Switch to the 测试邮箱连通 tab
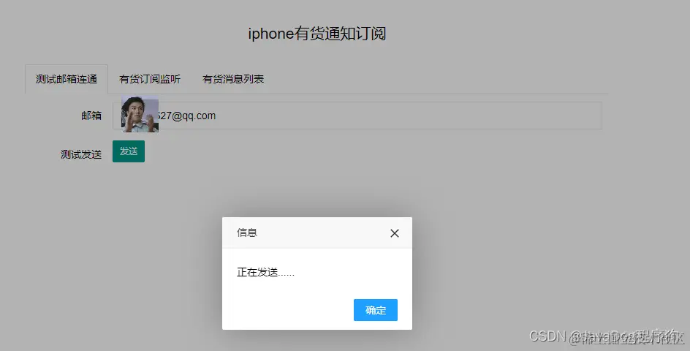Screen dimensions: 690x351 tap(67, 79)
